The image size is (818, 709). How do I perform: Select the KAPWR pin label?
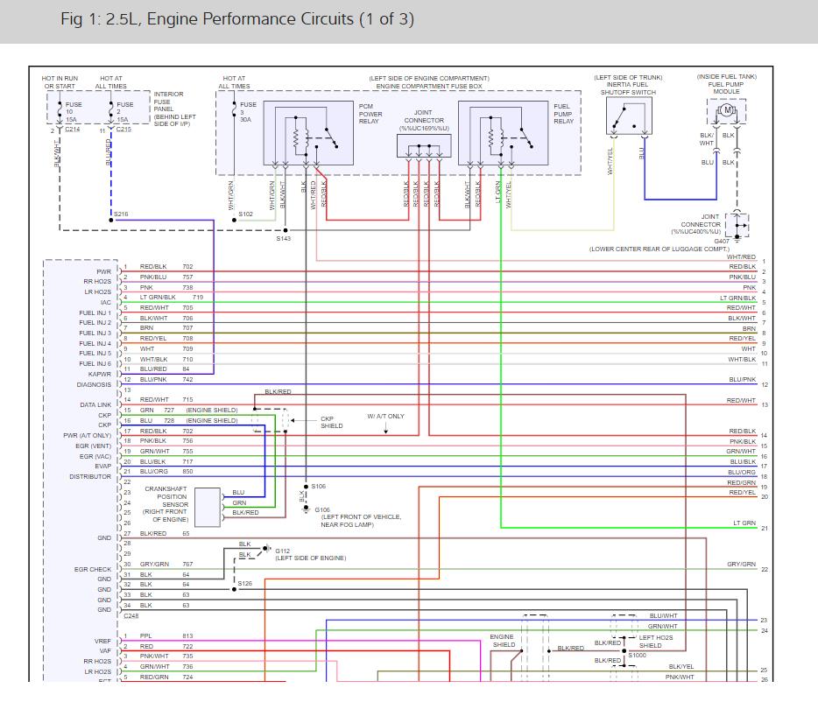(99, 374)
